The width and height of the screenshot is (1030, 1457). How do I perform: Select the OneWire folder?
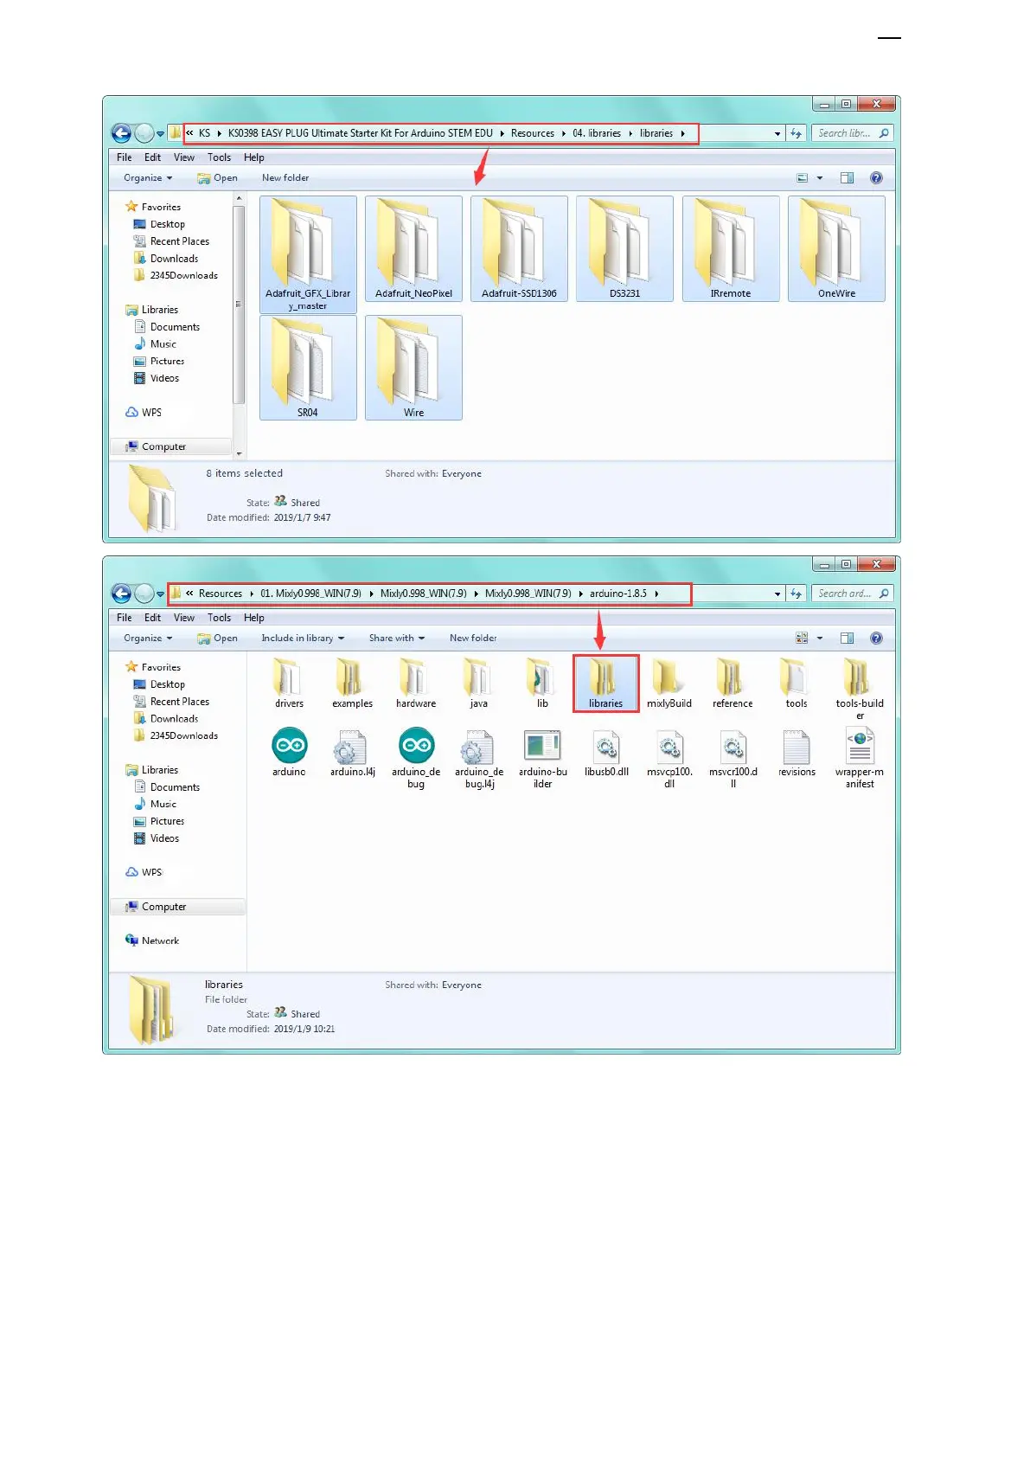pos(836,248)
